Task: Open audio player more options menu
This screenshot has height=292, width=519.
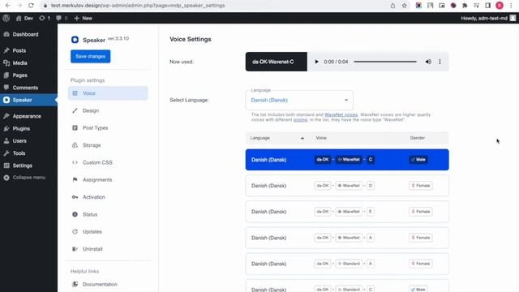Action: (440, 62)
